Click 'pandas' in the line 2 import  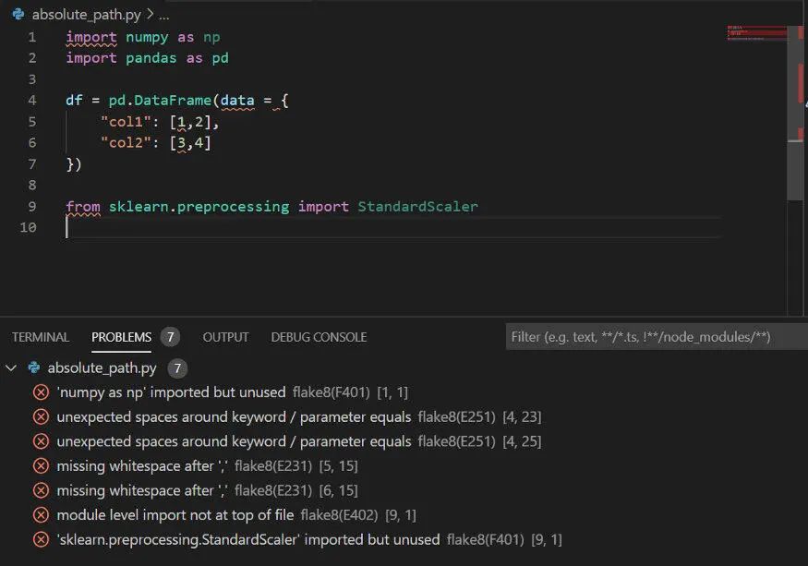coord(151,58)
